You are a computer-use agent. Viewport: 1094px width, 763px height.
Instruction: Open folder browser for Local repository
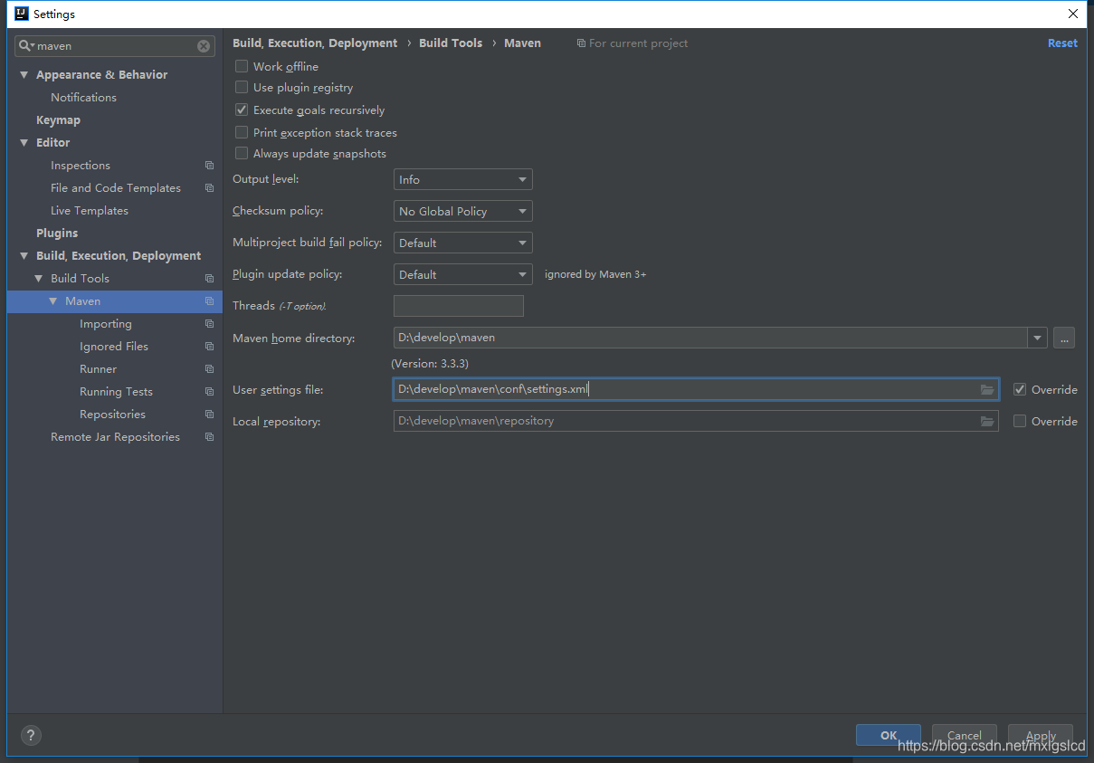[987, 422]
